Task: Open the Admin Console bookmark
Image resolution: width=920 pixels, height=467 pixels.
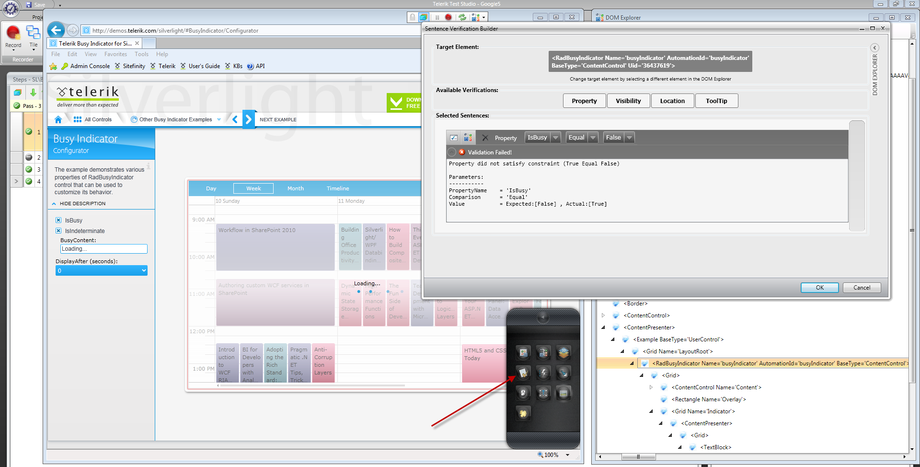Action: tap(86, 66)
